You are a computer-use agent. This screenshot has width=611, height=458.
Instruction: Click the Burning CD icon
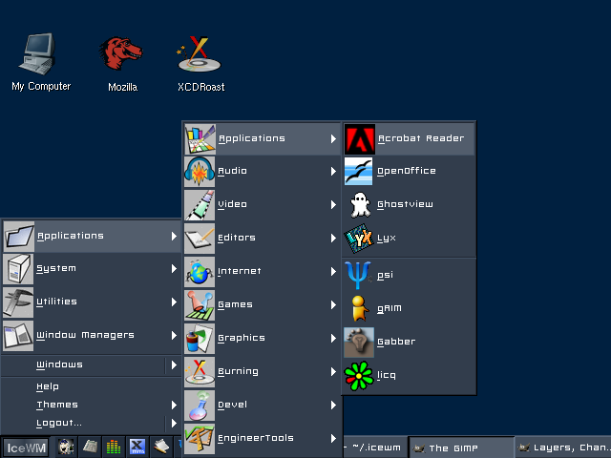click(x=200, y=371)
